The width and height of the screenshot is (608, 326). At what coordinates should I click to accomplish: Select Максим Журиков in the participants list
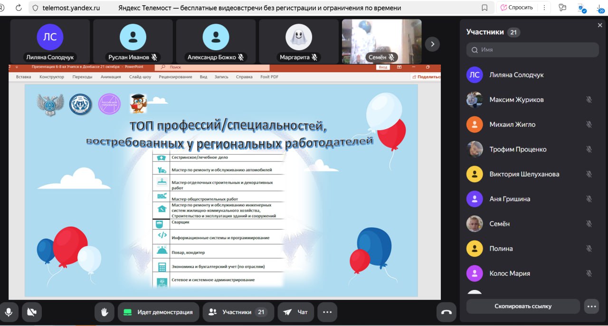click(x=516, y=100)
